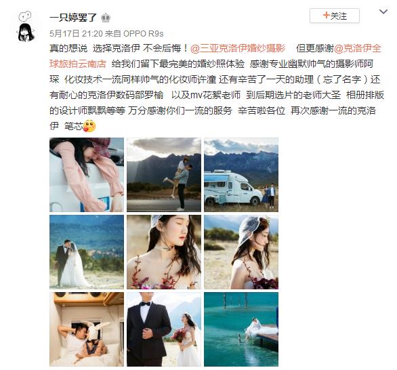The height and width of the screenshot is (370, 397).
Task: Click the OPPO R9s source link
Action: pos(144,33)
